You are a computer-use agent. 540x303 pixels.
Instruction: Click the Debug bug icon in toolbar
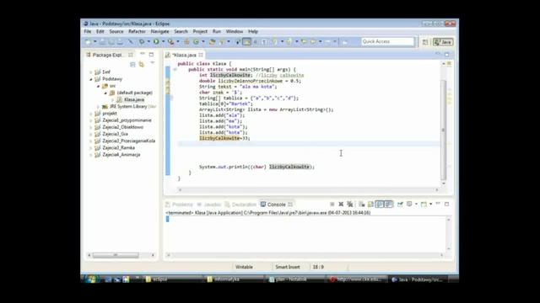pos(142,41)
